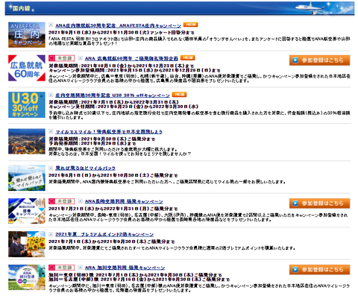Open the ANA長崎空港利用 搭乗キャンペーン link

click(124, 201)
